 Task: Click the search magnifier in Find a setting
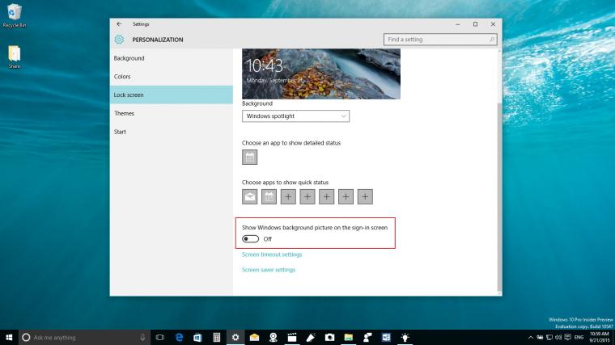492,39
